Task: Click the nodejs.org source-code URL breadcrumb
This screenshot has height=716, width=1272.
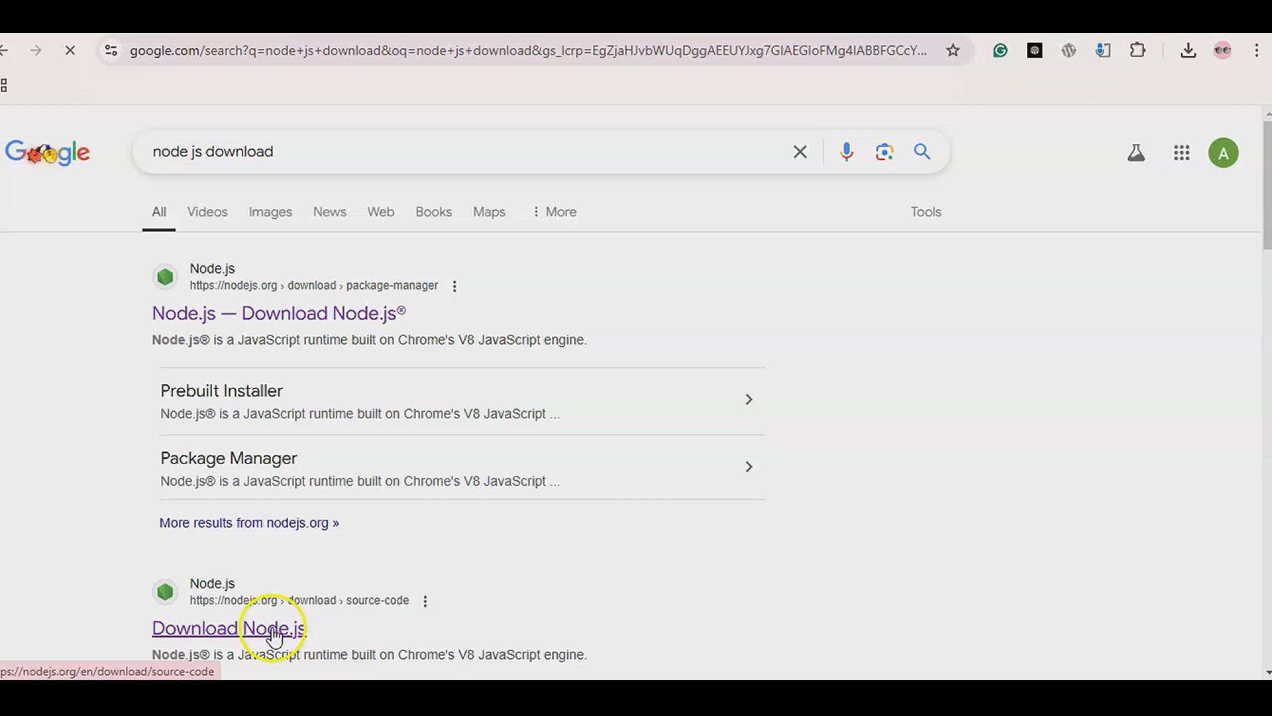Action: pos(299,601)
